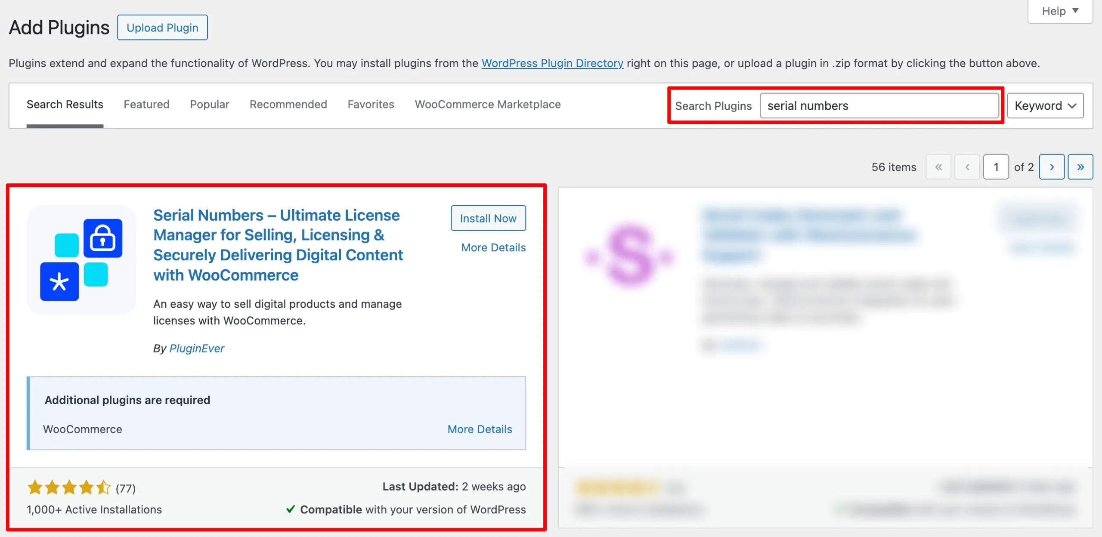Go to the next results page
The width and height of the screenshot is (1102, 537).
pyautogui.click(x=1052, y=167)
